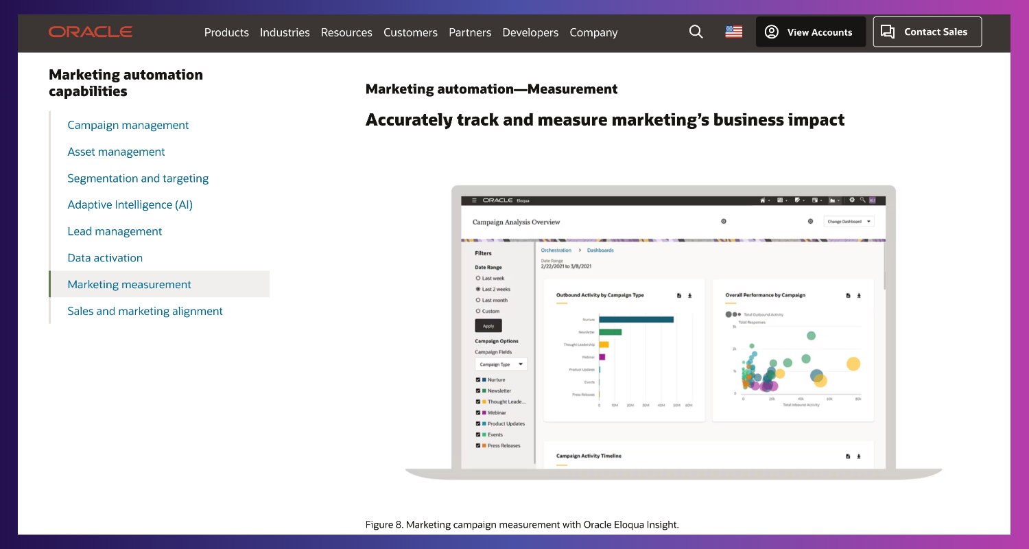
Task: Open the Change Dashboard dropdown
Action: 849,222
